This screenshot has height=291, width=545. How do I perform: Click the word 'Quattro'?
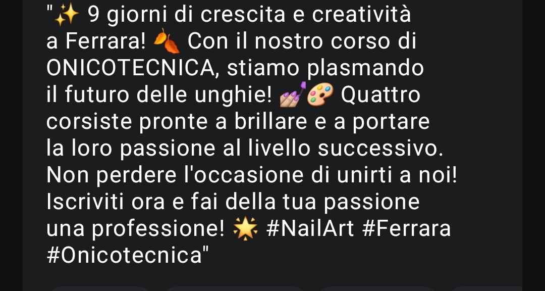click(380, 94)
